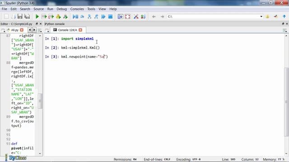Open console tab browse dropdown
This screenshot has width=289, height=162.
point(47,30)
